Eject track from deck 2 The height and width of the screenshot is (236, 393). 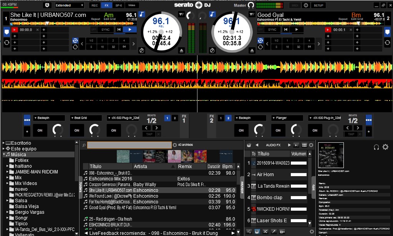coord(252,51)
